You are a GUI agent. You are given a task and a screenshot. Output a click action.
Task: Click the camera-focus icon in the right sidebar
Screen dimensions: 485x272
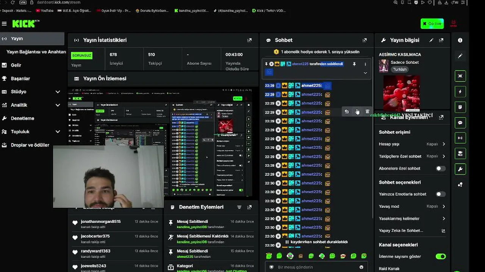pos(460,76)
